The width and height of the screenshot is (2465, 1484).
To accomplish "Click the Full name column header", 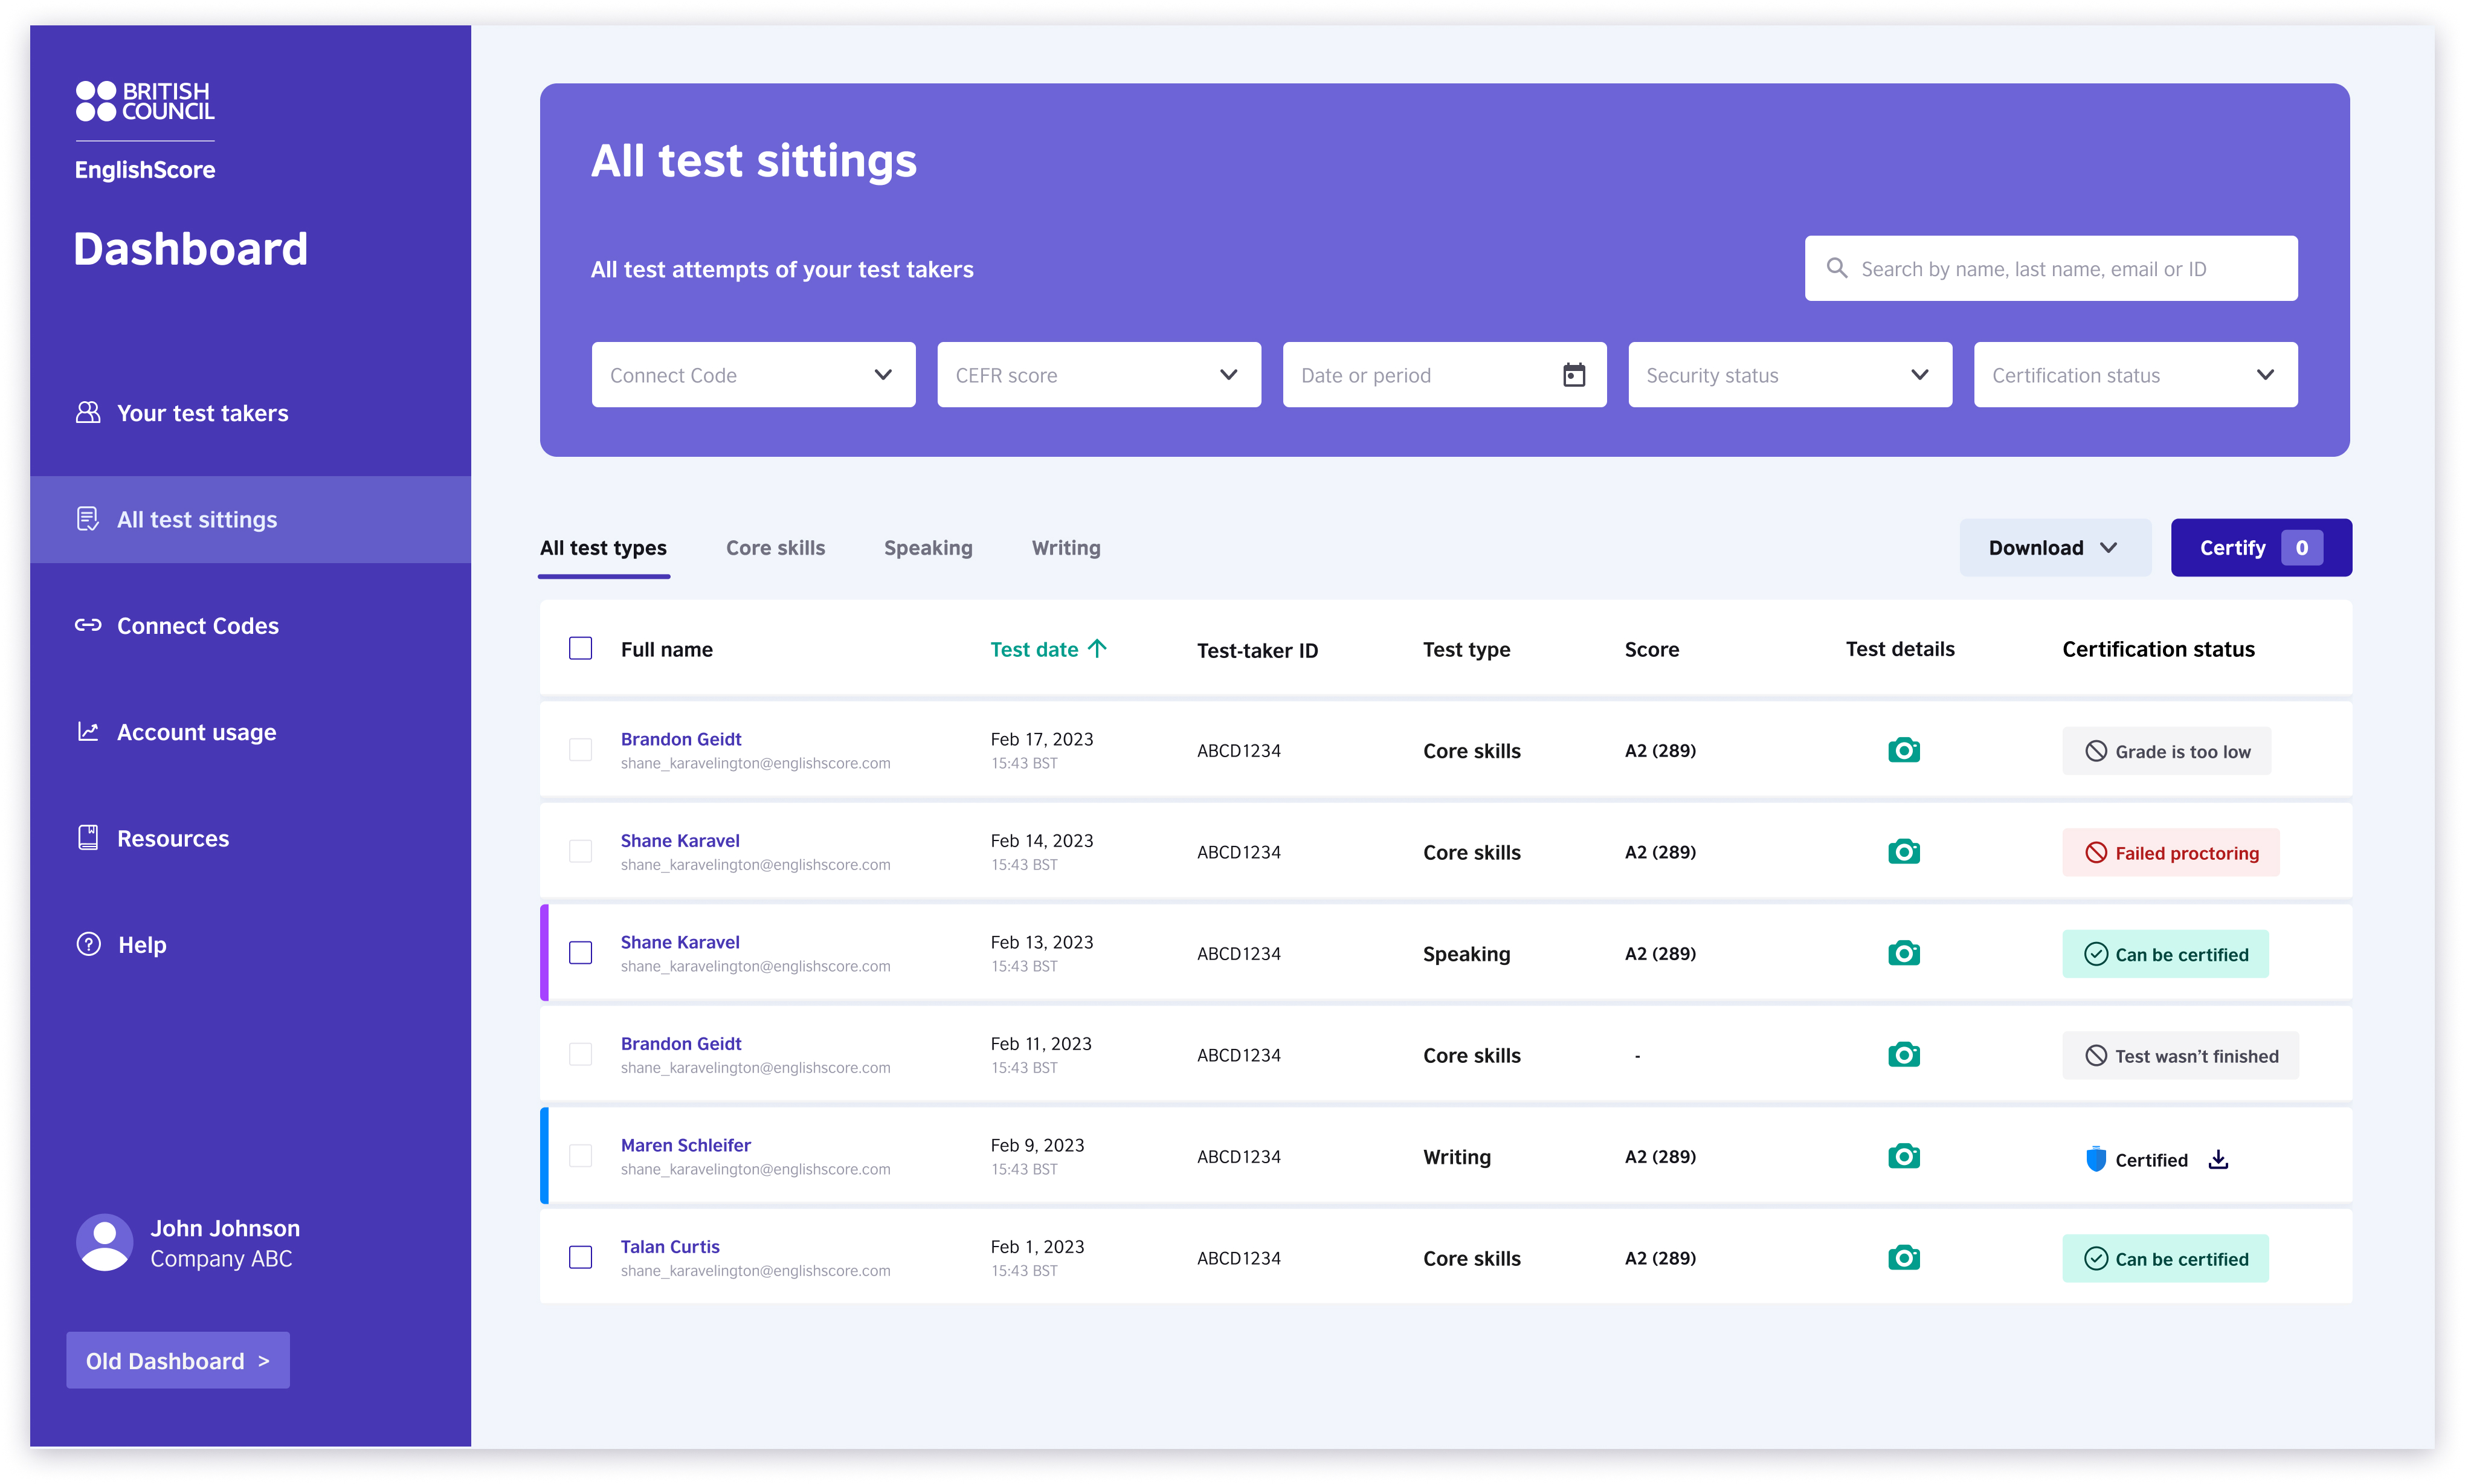I will 667,649.
